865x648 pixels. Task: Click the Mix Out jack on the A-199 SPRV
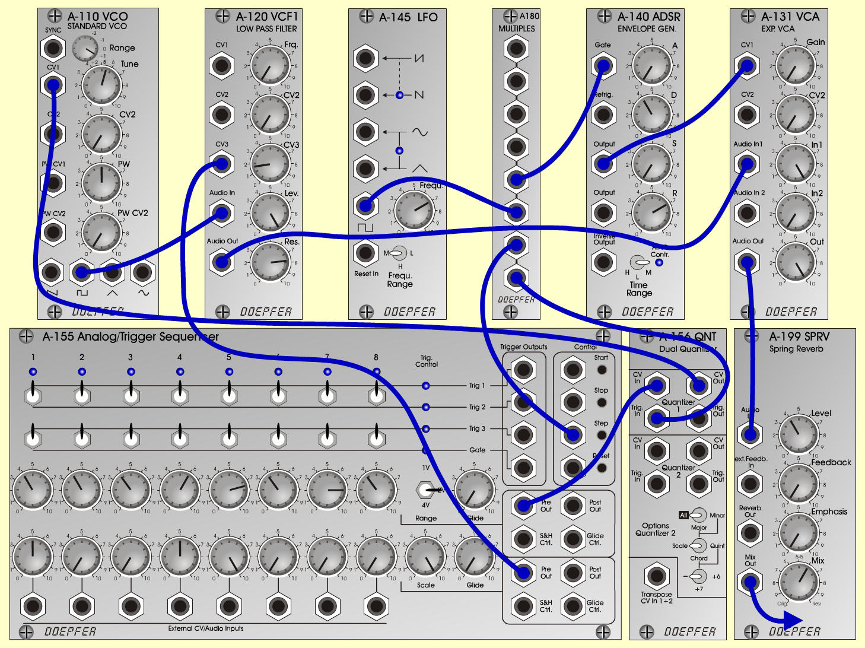click(x=750, y=582)
